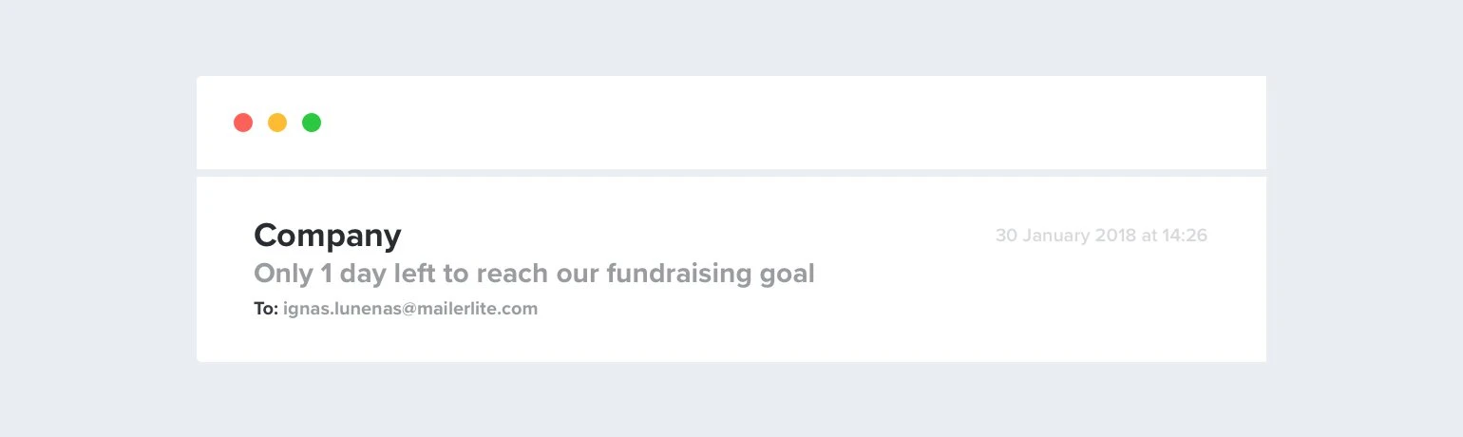Click "mailerlite.com" domain in recipient address
This screenshot has width=1463, height=437.
click(x=478, y=309)
